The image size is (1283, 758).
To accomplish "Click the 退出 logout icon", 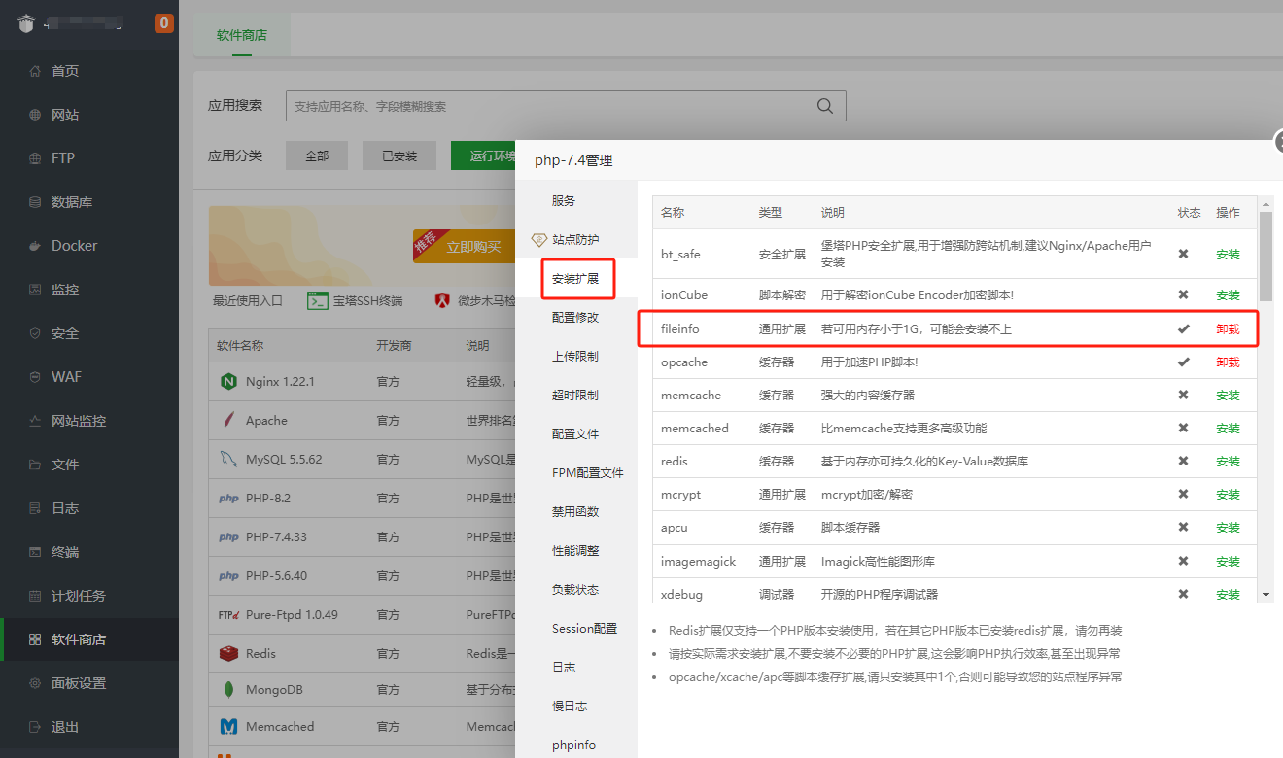I will [35, 727].
